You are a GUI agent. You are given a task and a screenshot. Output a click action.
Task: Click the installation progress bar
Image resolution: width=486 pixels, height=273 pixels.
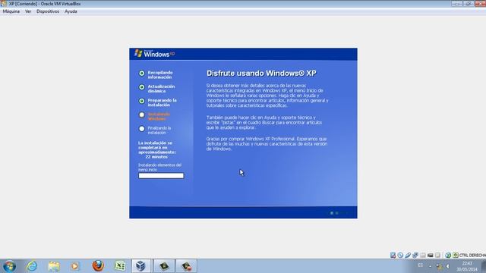tap(161, 175)
